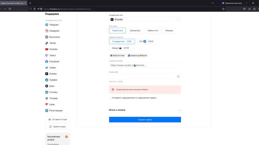Image resolution: width=259 pixels, height=145 pixels.
Task: Click the Instagram icon in sidebar
Action: [x=47, y=31]
